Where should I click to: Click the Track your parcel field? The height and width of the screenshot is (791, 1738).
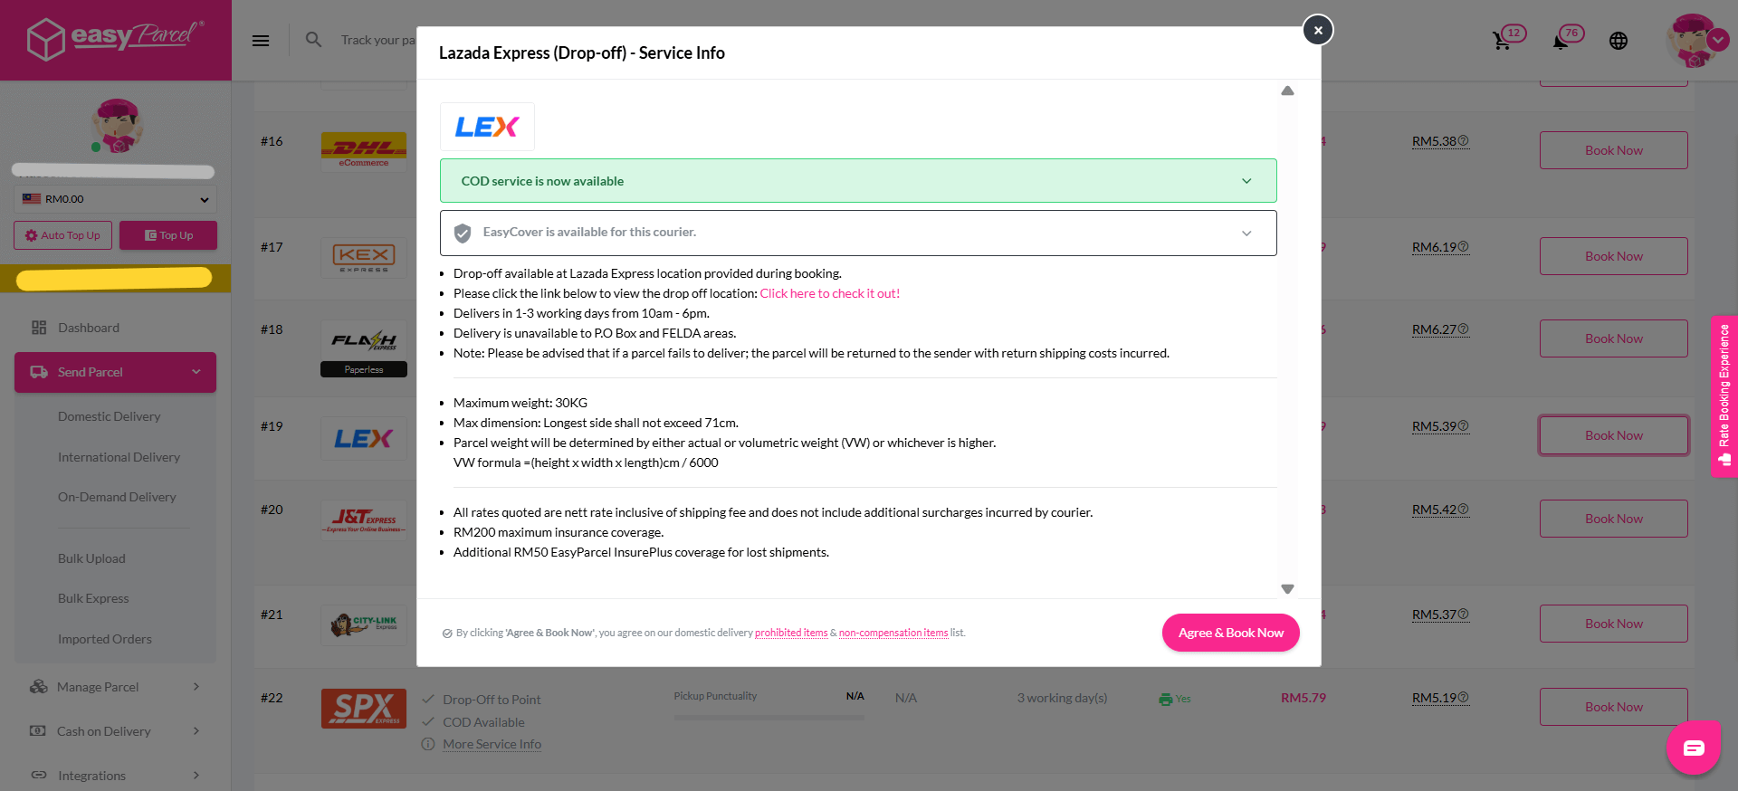point(377,40)
